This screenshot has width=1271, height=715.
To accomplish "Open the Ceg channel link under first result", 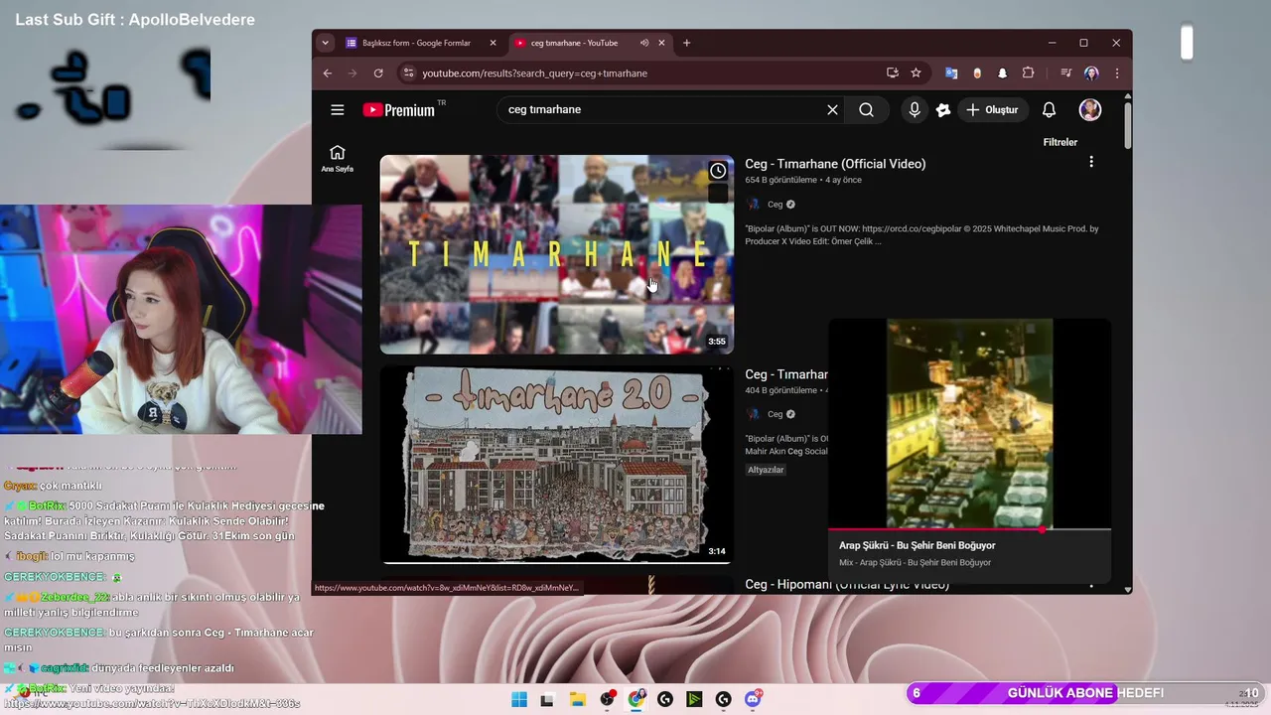I will (776, 205).
